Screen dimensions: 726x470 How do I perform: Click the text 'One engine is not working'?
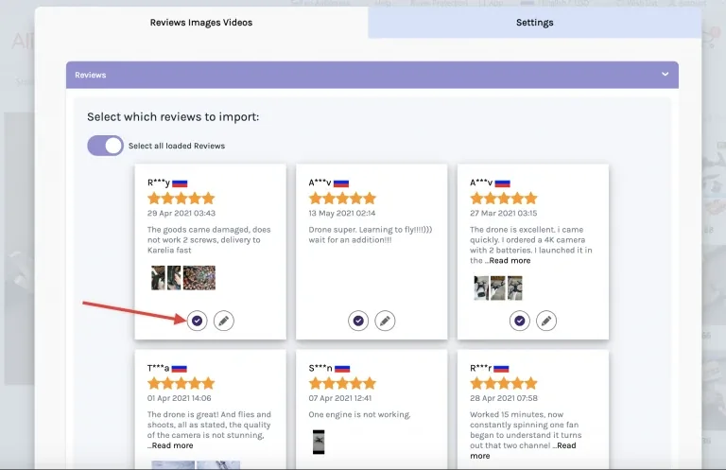pos(359,415)
